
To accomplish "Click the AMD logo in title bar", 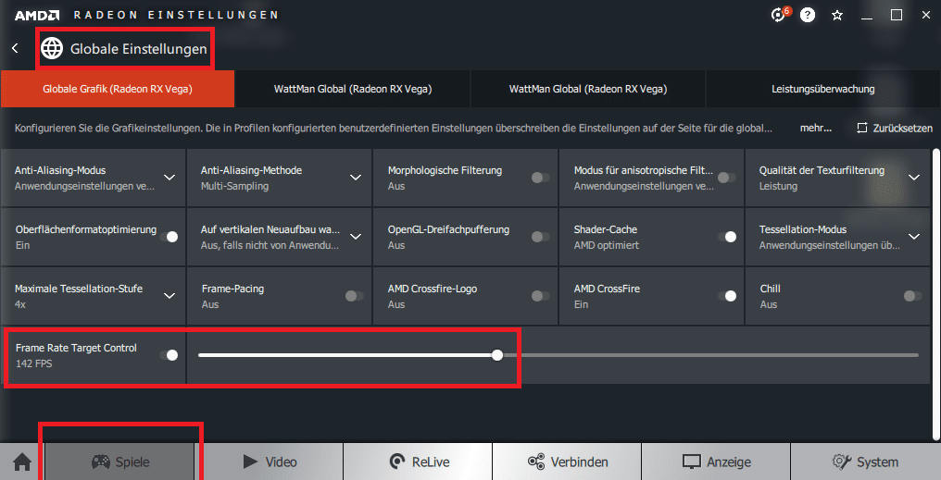I will (x=37, y=16).
